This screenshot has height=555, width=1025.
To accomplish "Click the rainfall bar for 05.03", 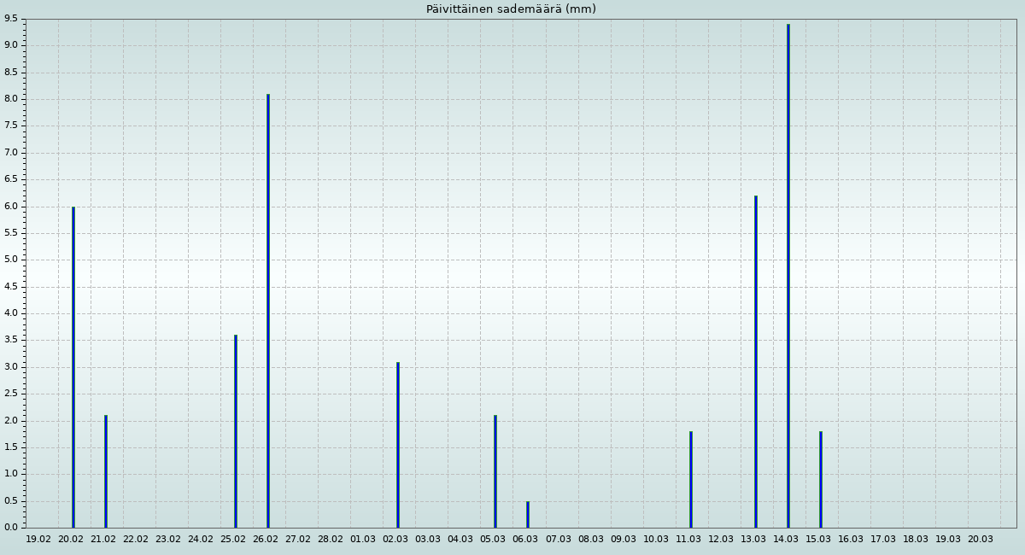I will point(495,471).
